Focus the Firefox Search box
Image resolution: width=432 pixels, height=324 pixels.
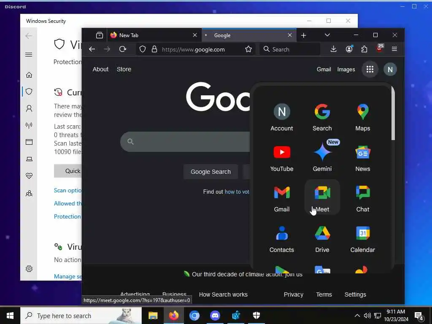click(x=290, y=49)
